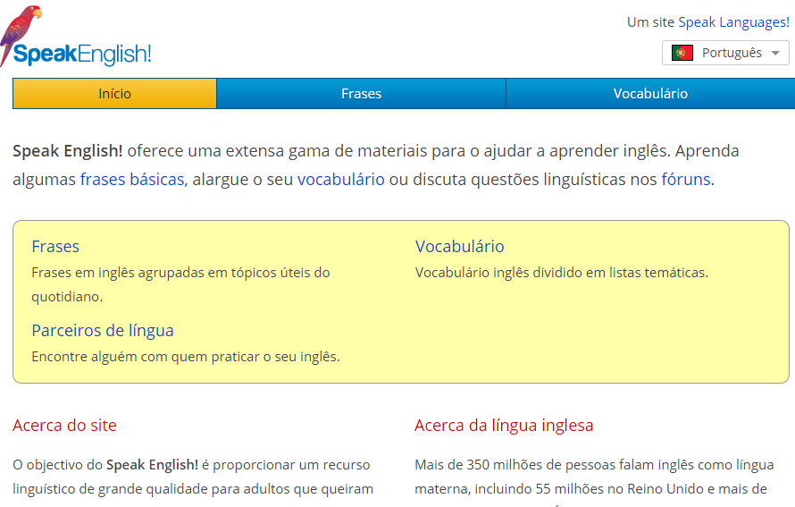Image resolution: width=795 pixels, height=507 pixels.
Task: Switch to the Vocabulário navigation tab
Action: 650,93
